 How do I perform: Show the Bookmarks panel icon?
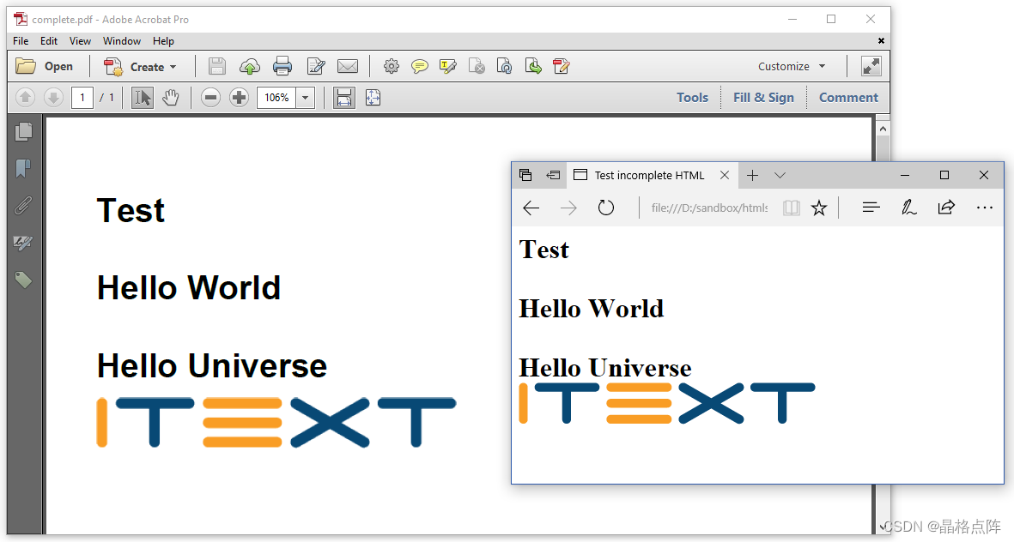pyautogui.click(x=23, y=169)
